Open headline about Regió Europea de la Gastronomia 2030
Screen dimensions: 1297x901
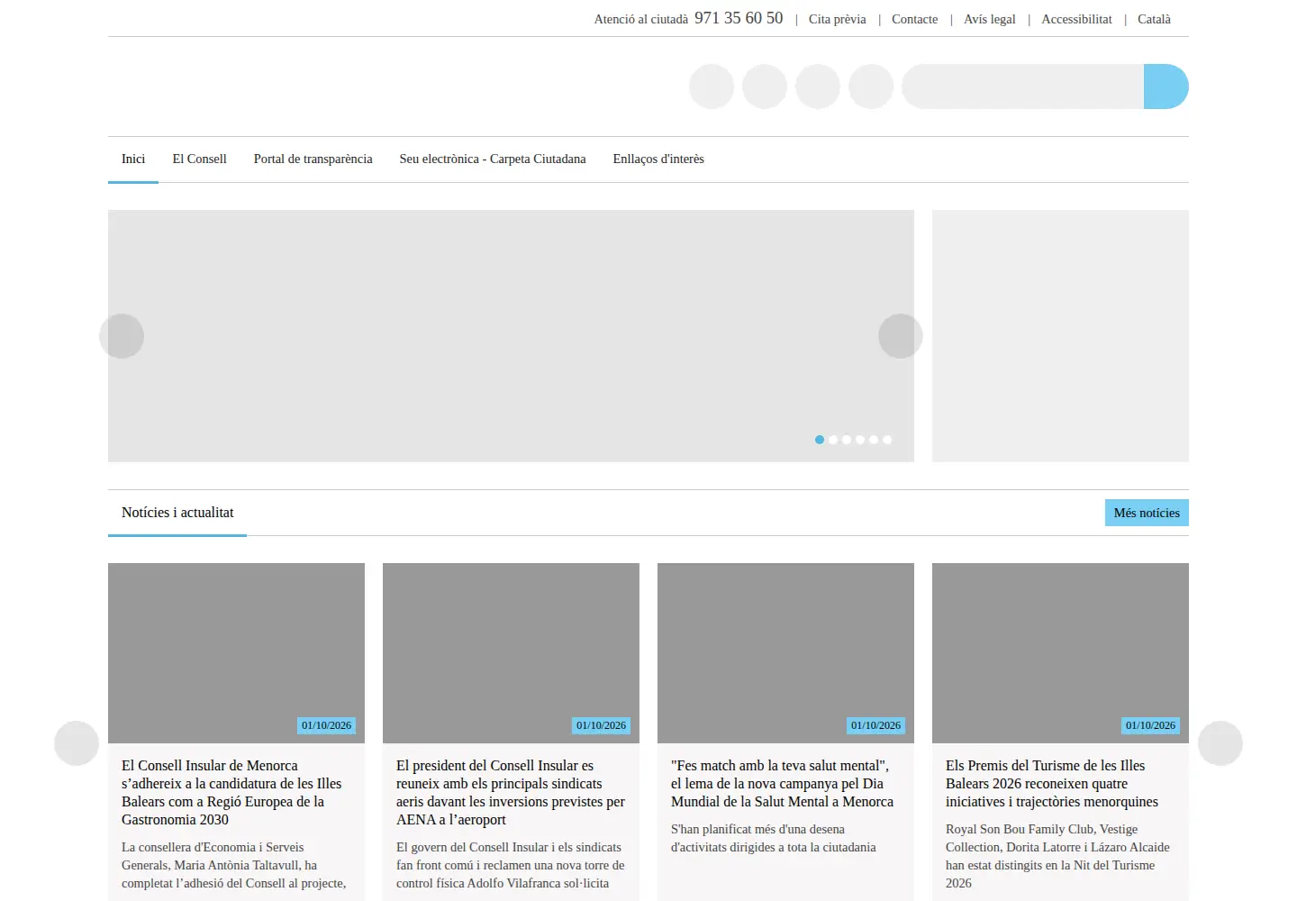tap(231, 793)
